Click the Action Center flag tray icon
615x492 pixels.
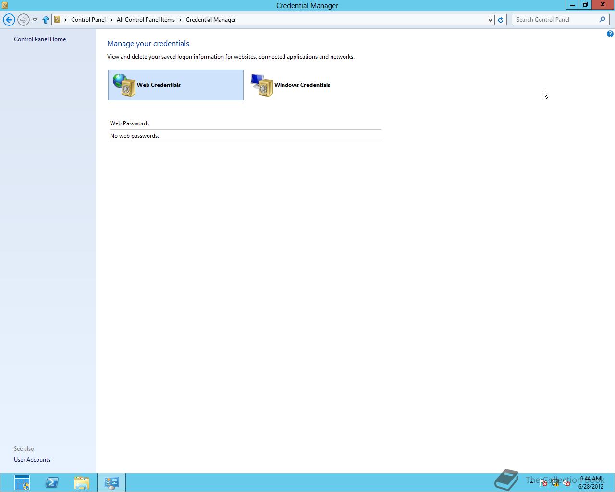pyautogui.click(x=543, y=483)
